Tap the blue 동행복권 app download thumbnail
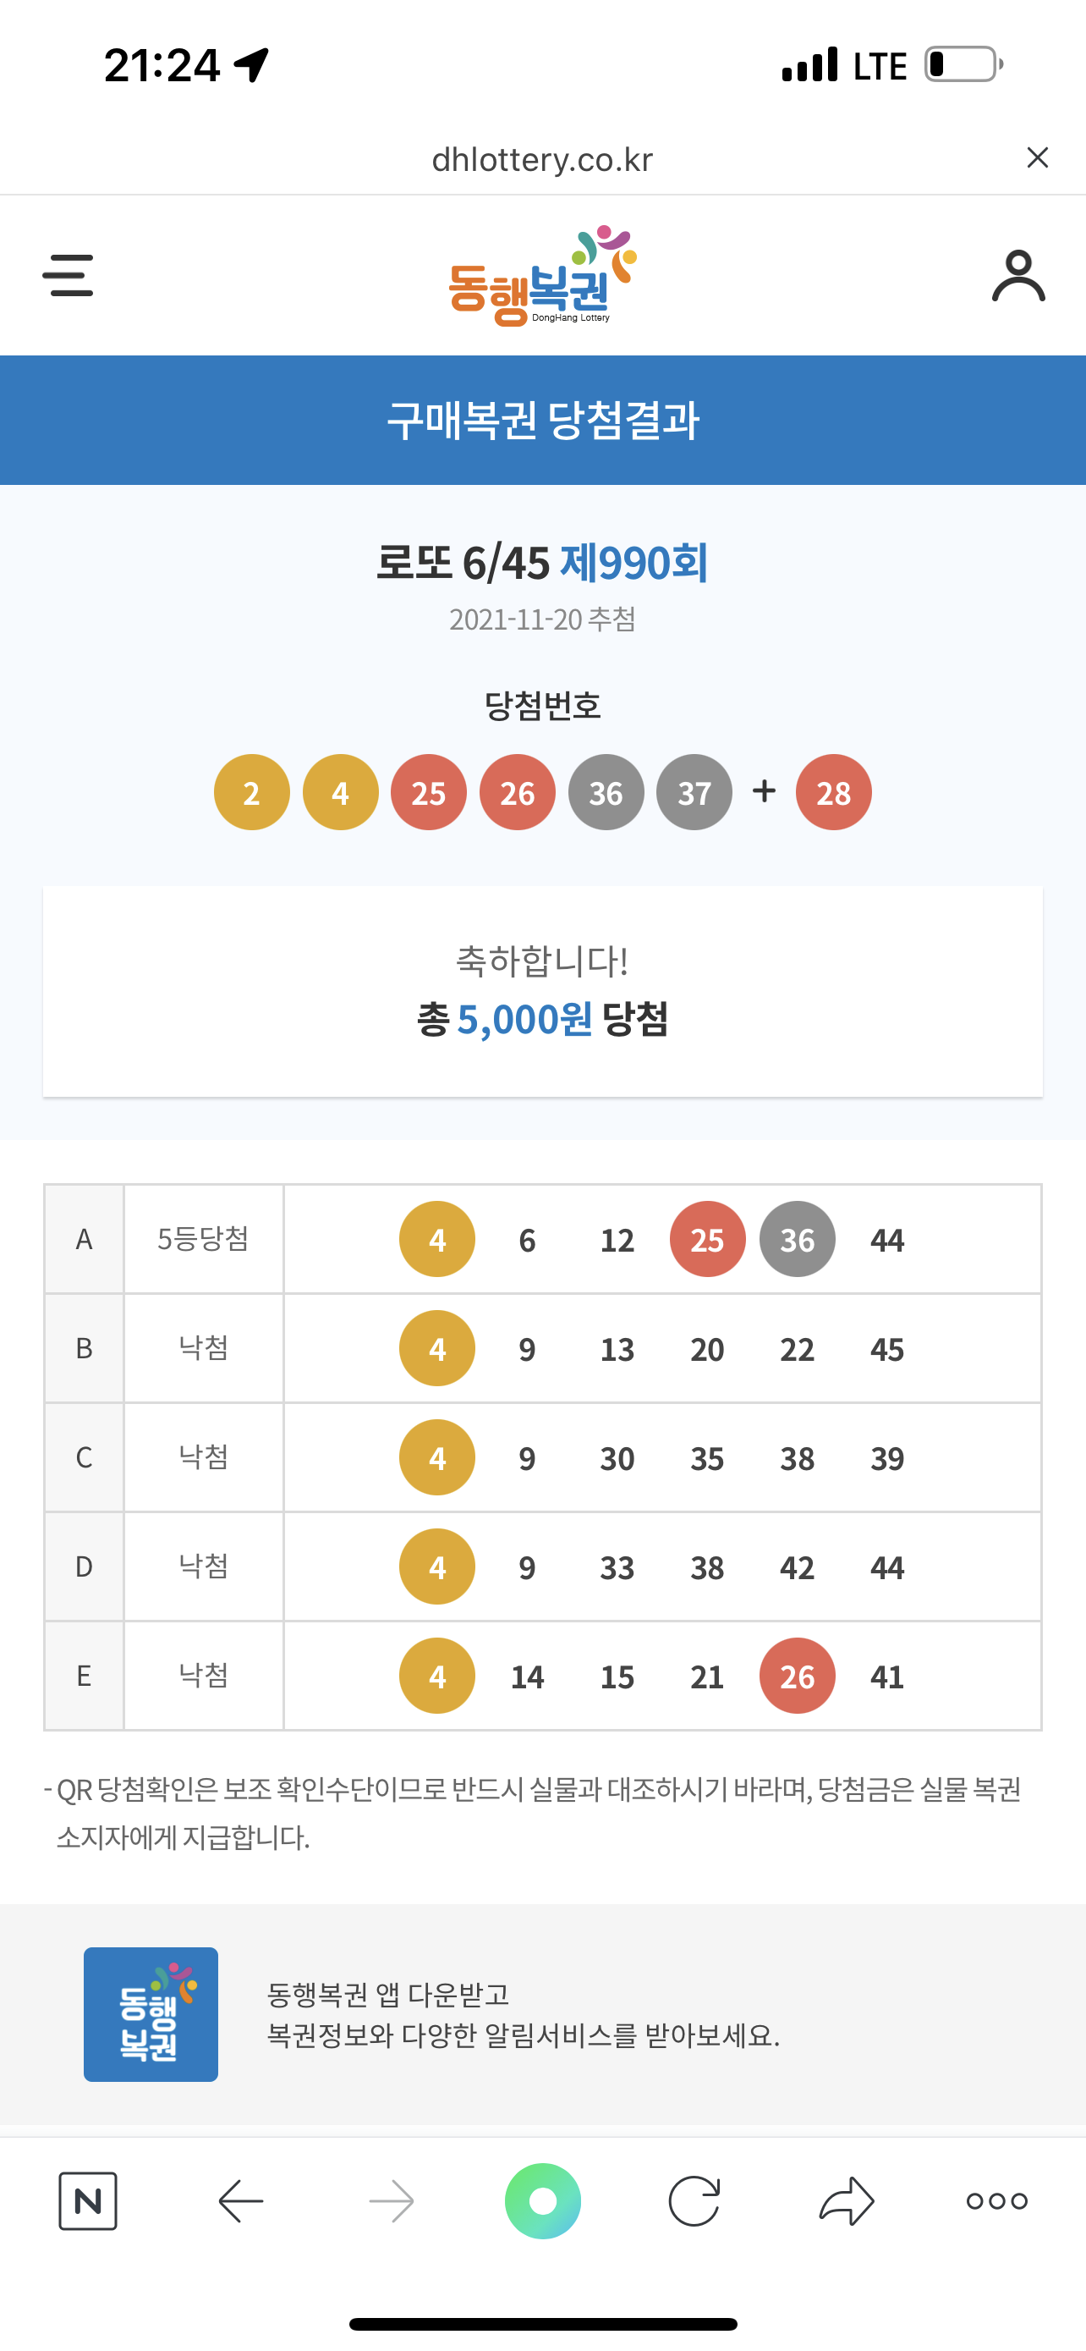This screenshot has width=1086, height=2351. coord(151,2014)
